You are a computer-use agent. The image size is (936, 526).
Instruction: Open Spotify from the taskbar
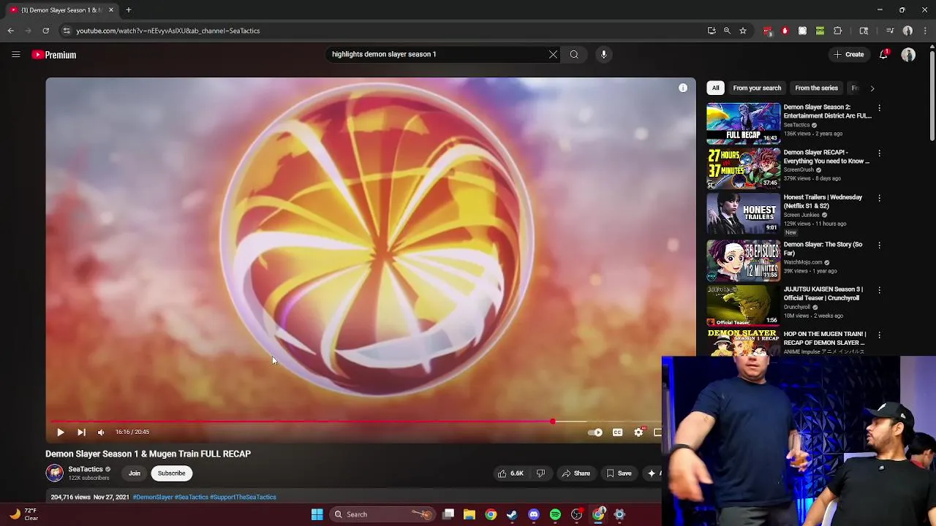(555, 514)
